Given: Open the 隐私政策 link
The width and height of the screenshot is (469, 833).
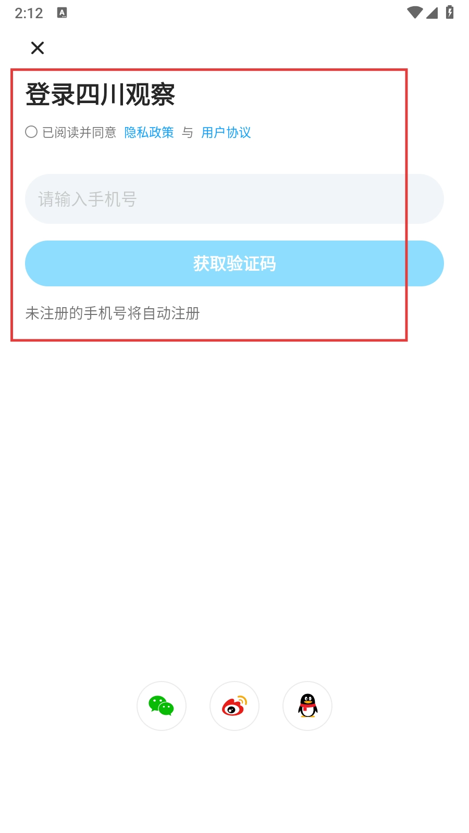Looking at the screenshot, I should 149,133.
